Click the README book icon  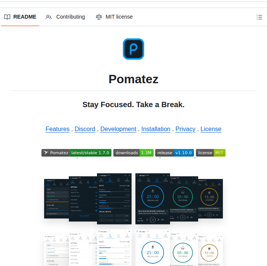[x=7, y=17]
